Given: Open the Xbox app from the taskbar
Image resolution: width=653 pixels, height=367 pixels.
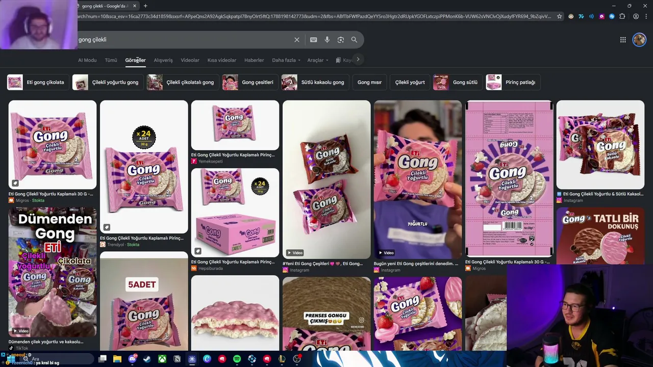Looking at the screenshot, I should click(x=162, y=359).
